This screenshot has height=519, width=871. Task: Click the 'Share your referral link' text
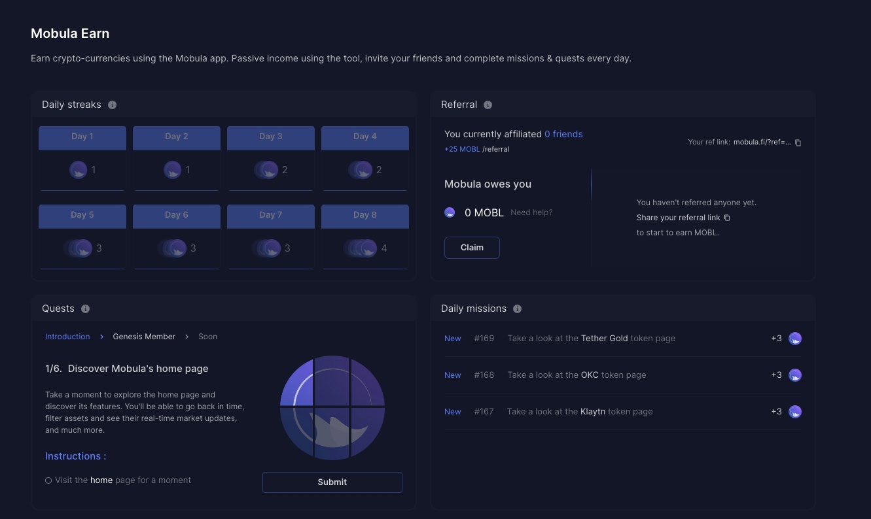pyautogui.click(x=678, y=218)
